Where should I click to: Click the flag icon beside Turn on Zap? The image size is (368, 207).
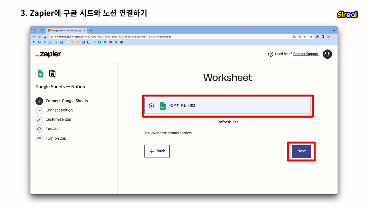[39, 138]
